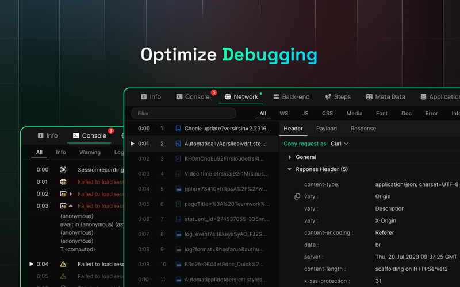Filter requests by Font
This screenshot has height=287, width=460.
tap(382, 113)
